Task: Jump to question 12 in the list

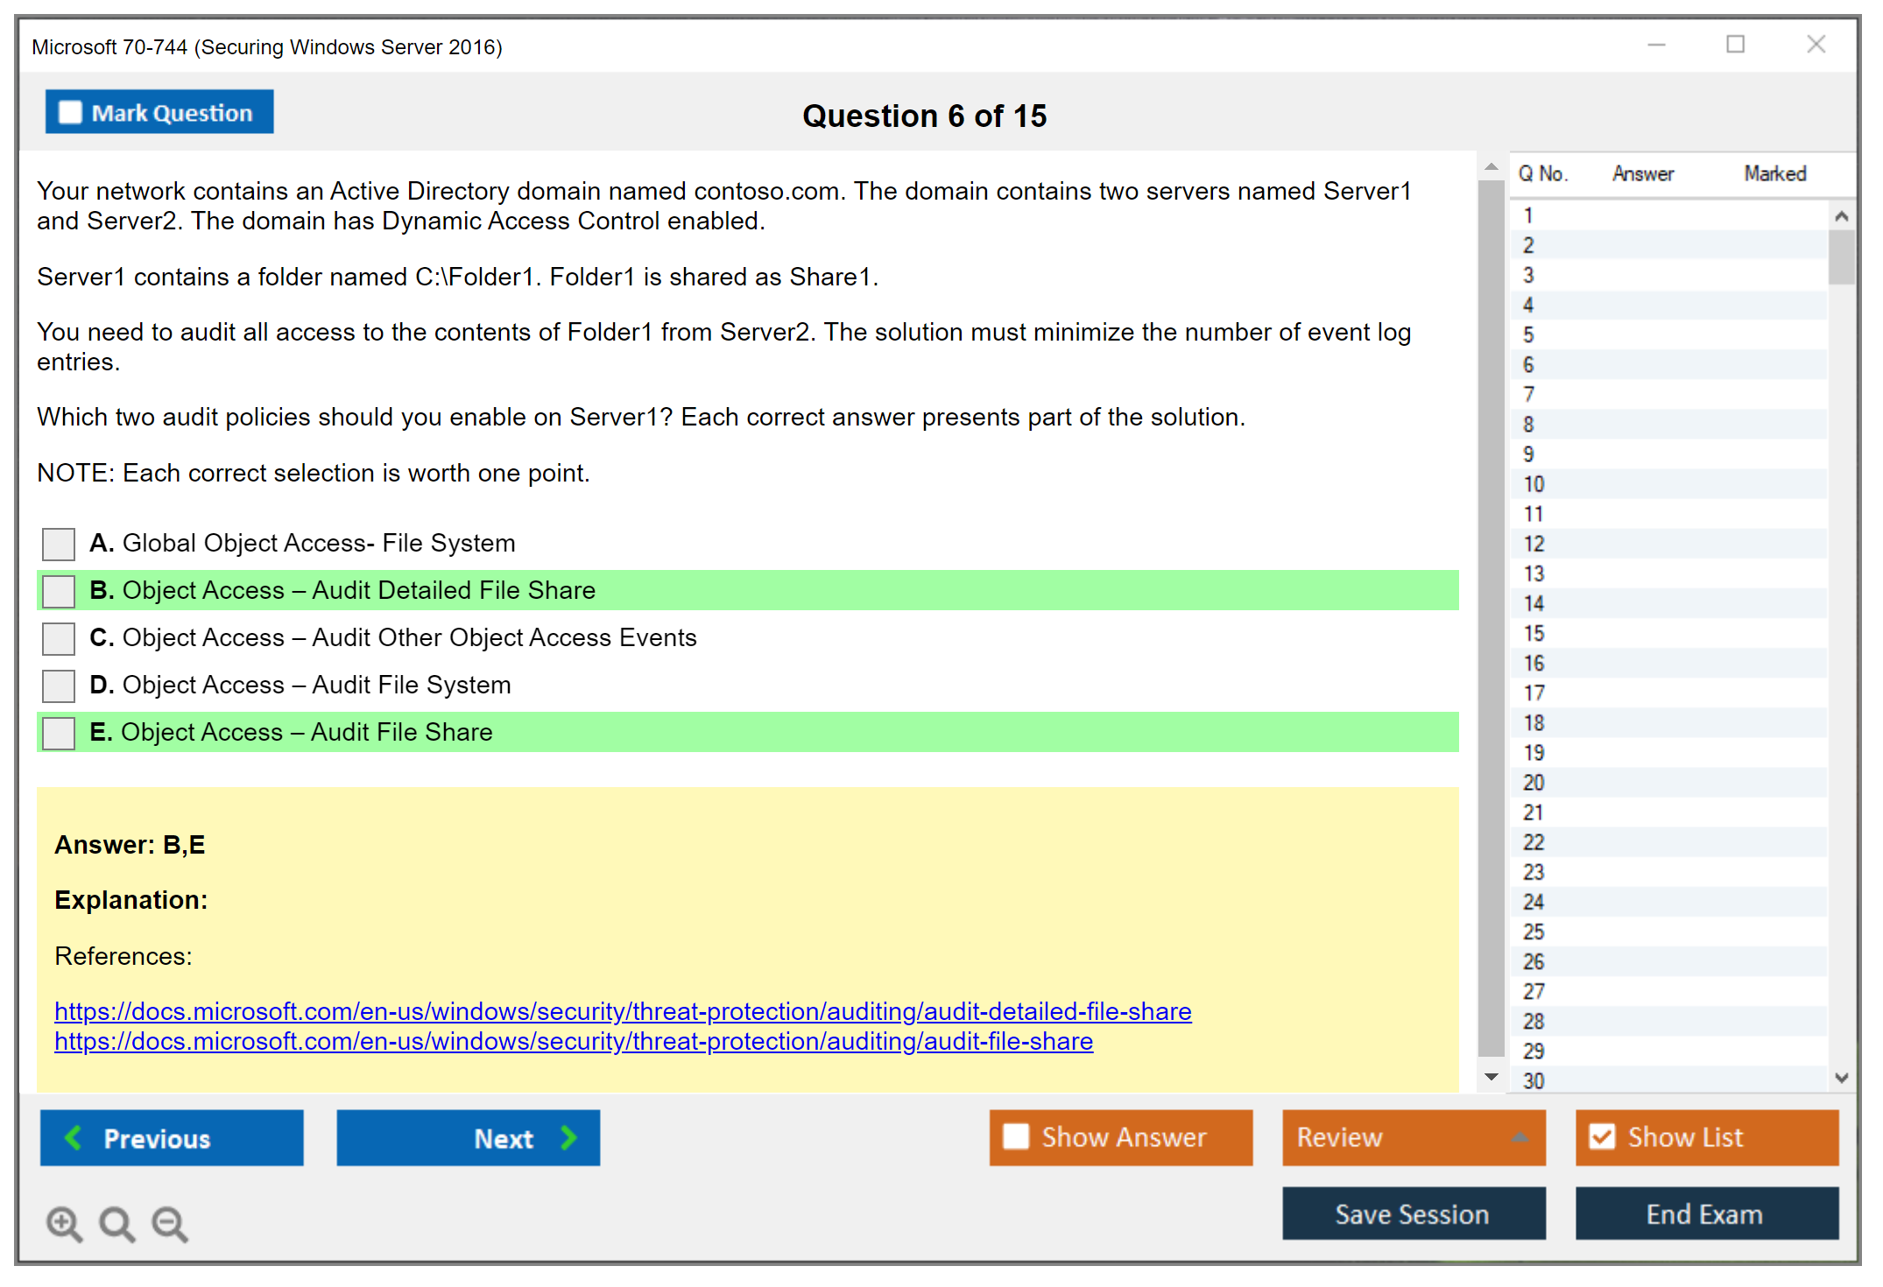Action: tap(1534, 544)
